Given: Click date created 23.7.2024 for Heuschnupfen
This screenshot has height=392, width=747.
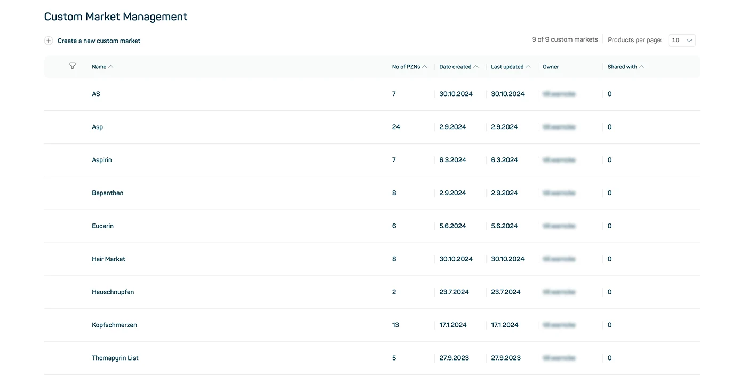Looking at the screenshot, I should point(454,292).
